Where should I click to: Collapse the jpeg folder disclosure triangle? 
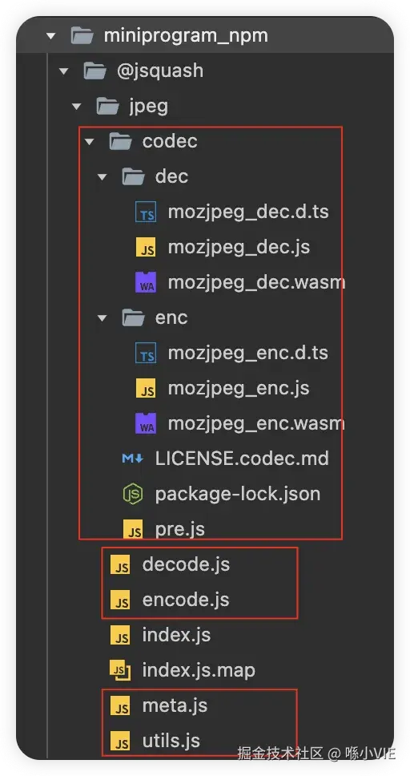coord(76,107)
